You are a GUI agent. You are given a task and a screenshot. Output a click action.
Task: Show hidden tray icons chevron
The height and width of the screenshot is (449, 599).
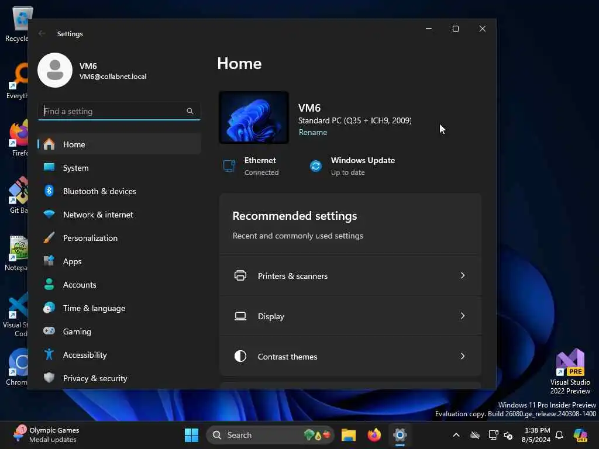point(456,435)
